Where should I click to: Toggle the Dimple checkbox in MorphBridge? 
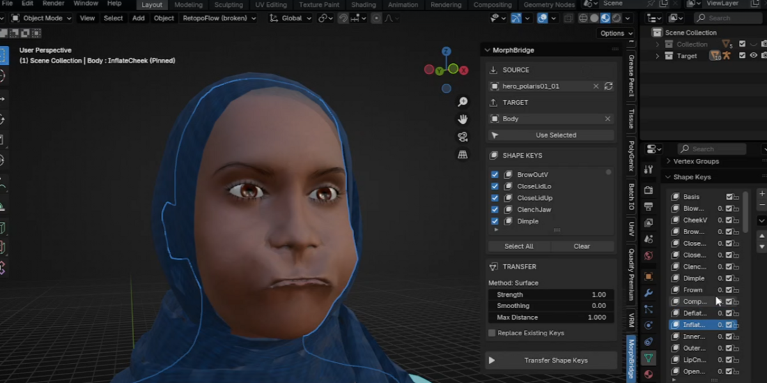pos(495,221)
